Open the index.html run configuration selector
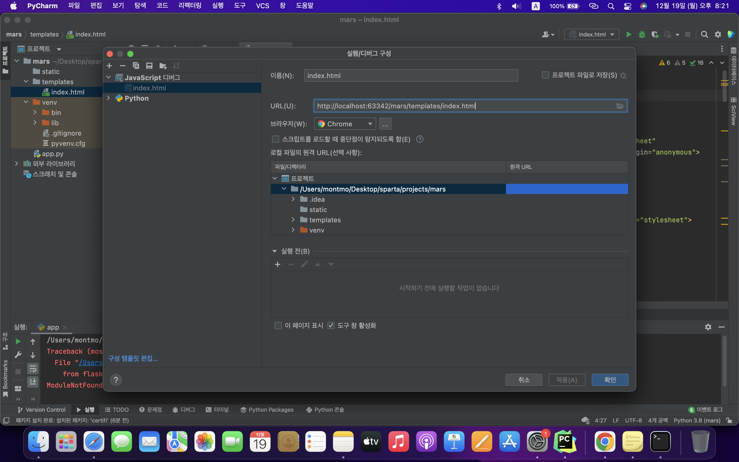Image resolution: width=739 pixels, height=462 pixels. (591, 35)
